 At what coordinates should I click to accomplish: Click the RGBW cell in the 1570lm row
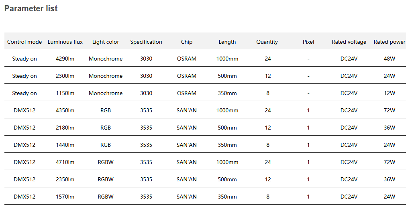point(106,197)
